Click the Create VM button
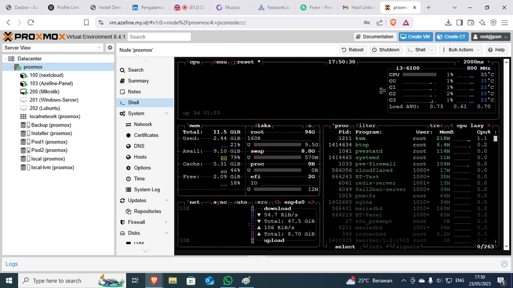Screen dimensions: 513x288 (x=416, y=37)
